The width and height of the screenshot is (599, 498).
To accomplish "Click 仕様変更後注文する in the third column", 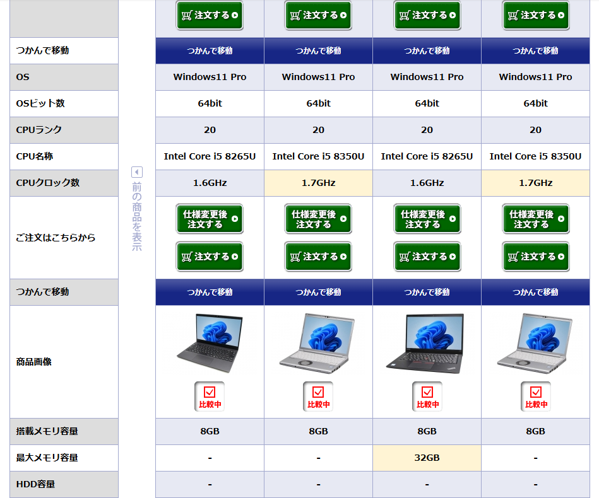I will tap(427, 219).
